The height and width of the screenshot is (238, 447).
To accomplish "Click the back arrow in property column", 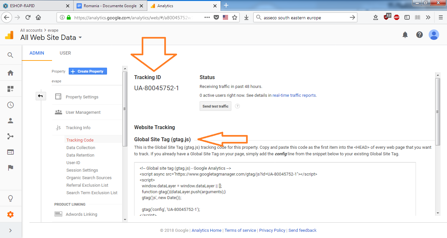I will 41,96.
